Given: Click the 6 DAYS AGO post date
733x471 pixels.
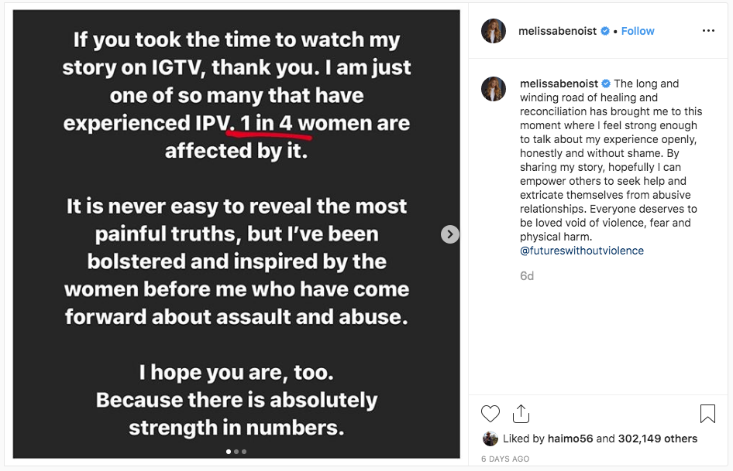Looking at the screenshot, I should point(505,459).
